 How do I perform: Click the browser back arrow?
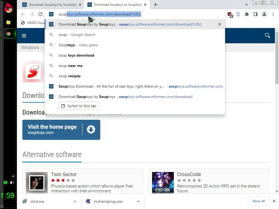[x=23, y=14]
